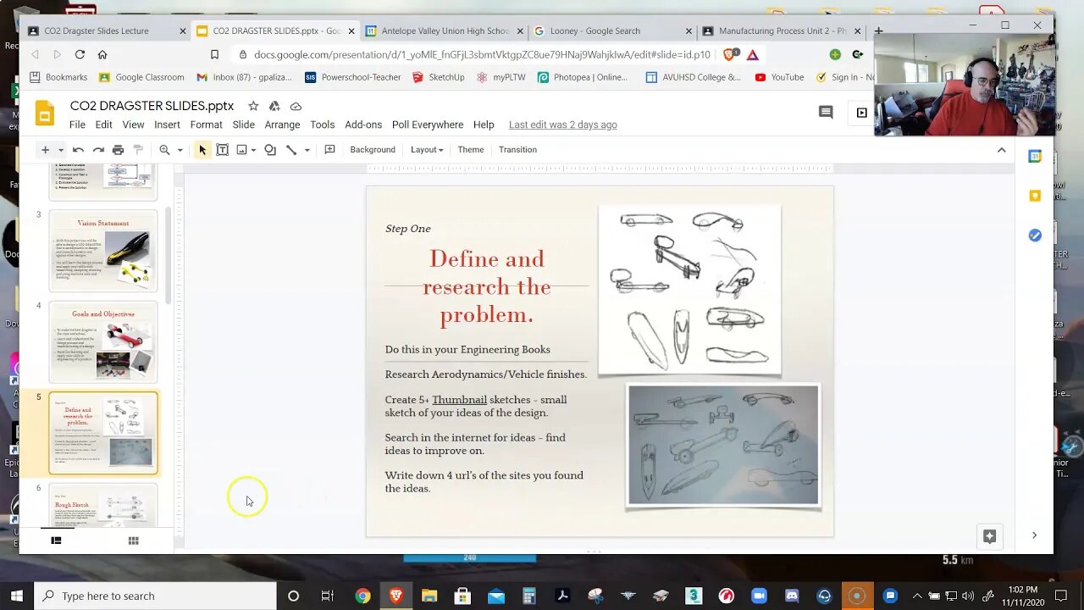The width and height of the screenshot is (1084, 610).
Task: Click the Print icon
Action: (x=119, y=150)
